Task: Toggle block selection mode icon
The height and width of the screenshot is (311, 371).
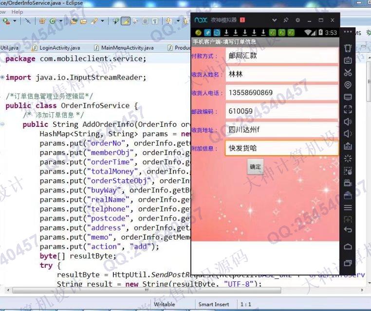Action: click(x=145, y=21)
